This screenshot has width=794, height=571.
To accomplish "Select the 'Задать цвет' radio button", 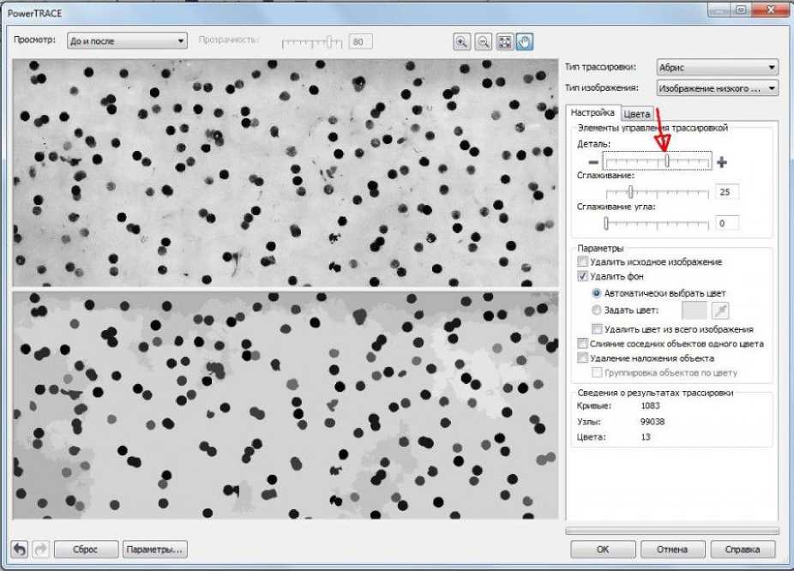I will 597,310.
